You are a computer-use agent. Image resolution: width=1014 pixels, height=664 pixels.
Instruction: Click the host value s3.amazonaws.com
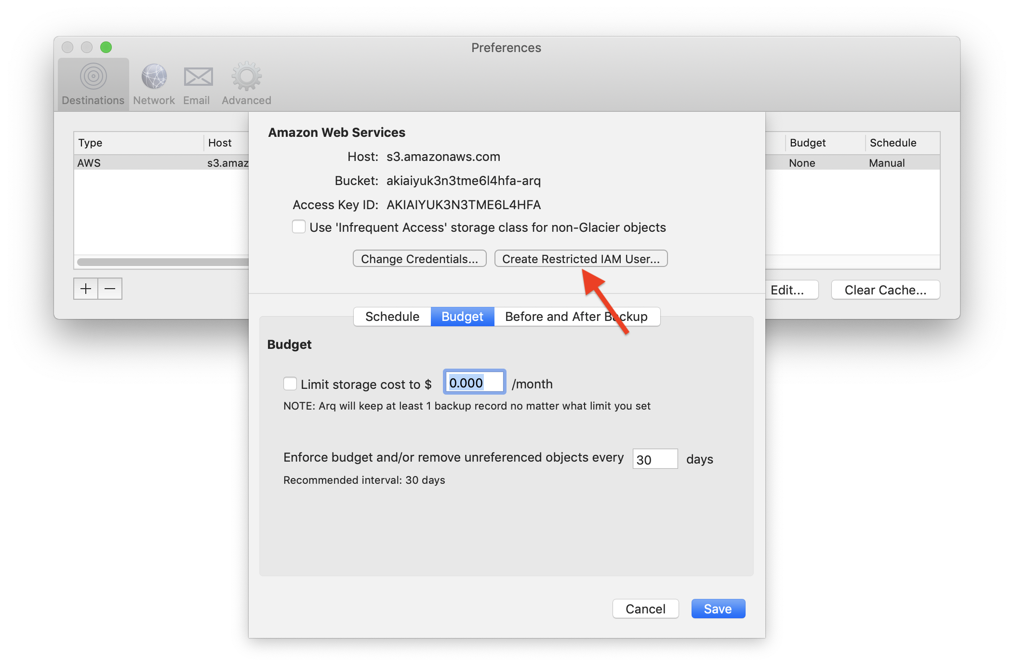click(x=443, y=157)
